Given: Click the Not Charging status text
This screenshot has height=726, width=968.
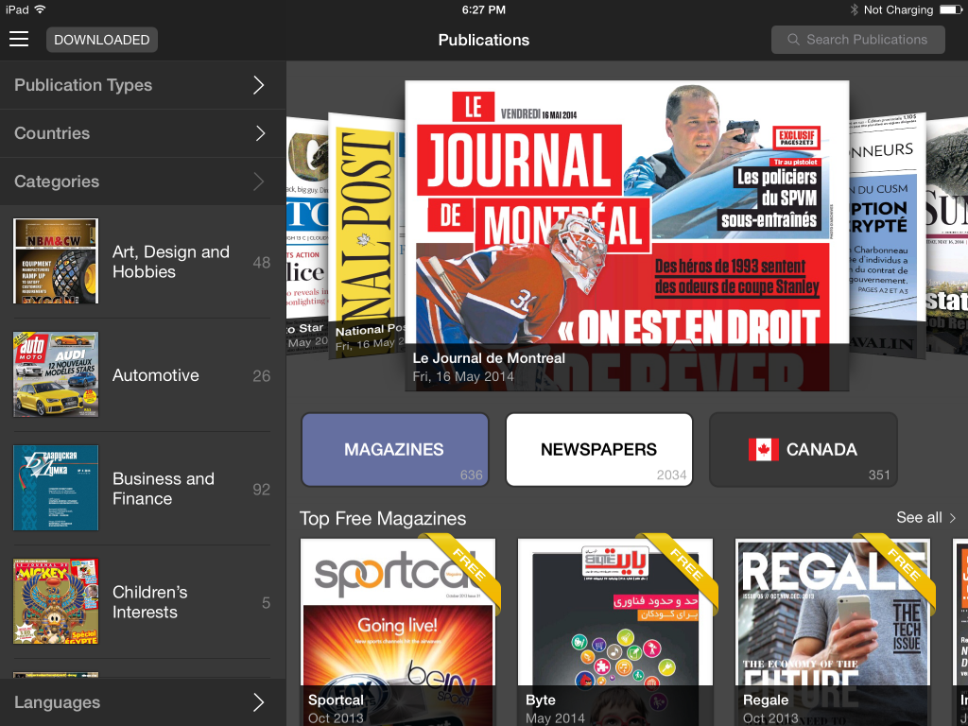Looking at the screenshot, I should [x=898, y=9].
